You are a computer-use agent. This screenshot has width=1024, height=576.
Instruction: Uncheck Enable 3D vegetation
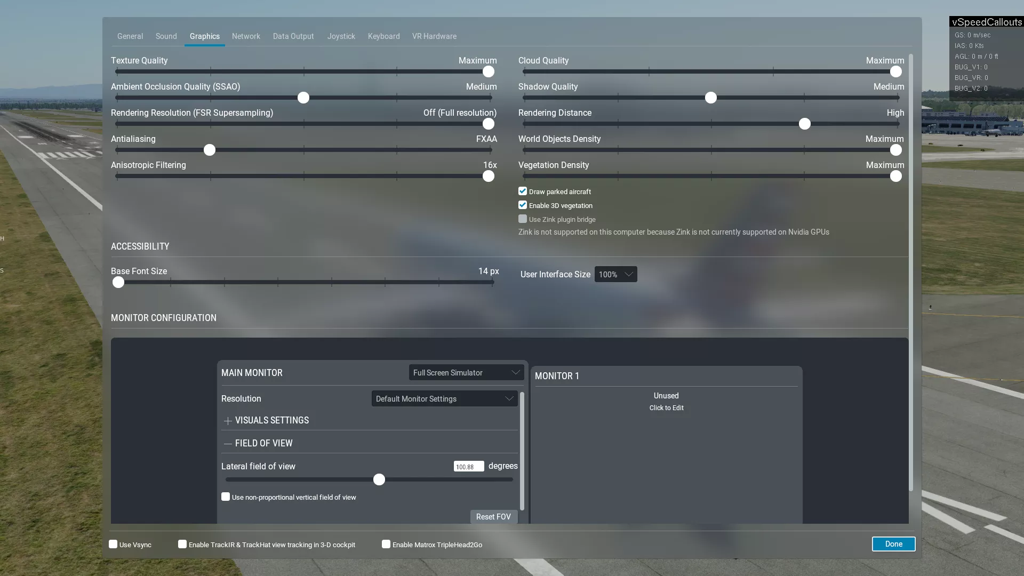pos(523,205)
